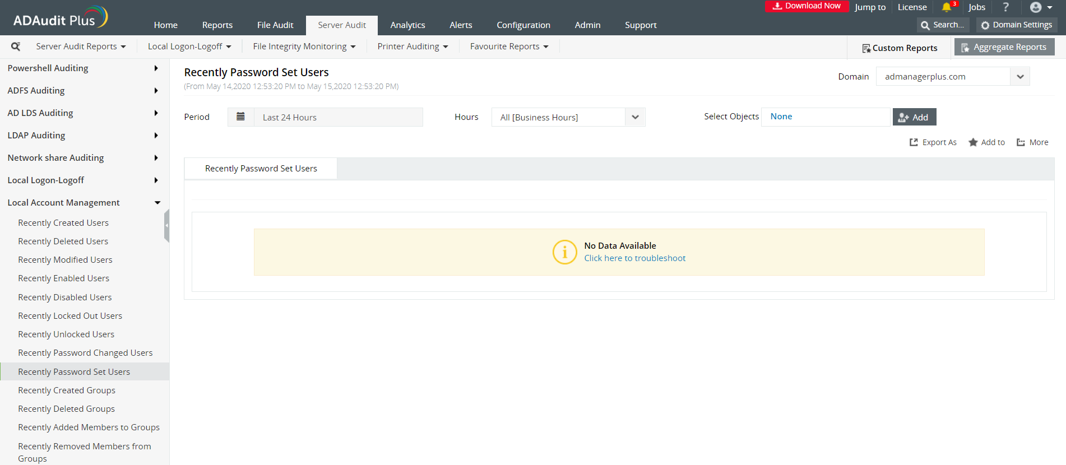The height and width of the screenshot is (465, 1066).
Task: Open Recently Password Changed Users report
Action: click(85, 353)
